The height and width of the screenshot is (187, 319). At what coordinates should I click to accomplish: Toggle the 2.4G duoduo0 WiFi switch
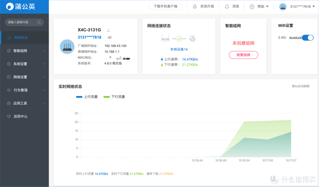point(307,38)
